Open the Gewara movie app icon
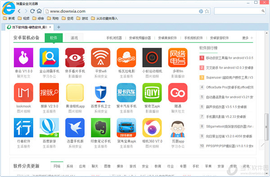The height and width of the screenshot is (177, 270). coord(126,58)
